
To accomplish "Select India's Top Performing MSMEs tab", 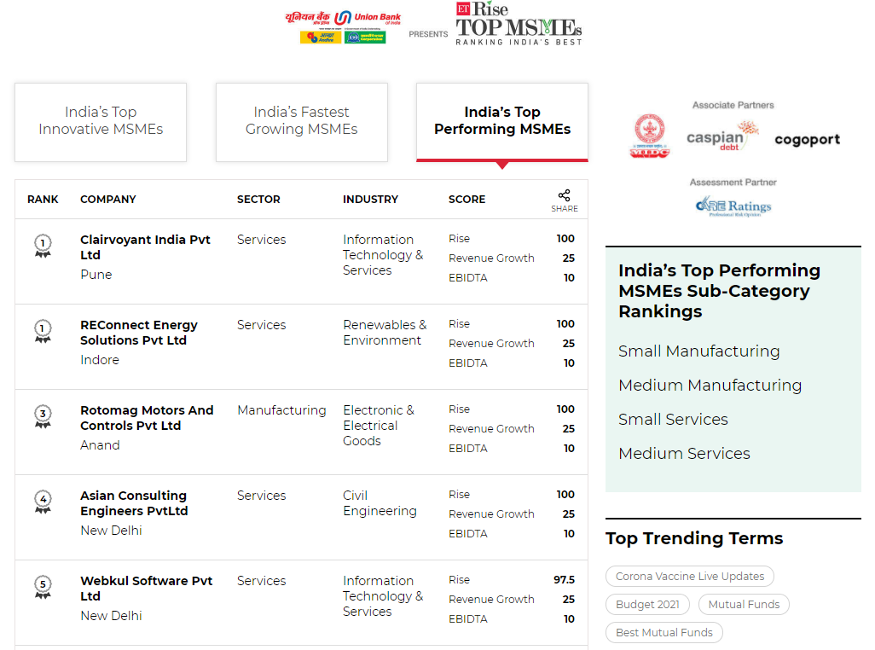I will (502, 122).
